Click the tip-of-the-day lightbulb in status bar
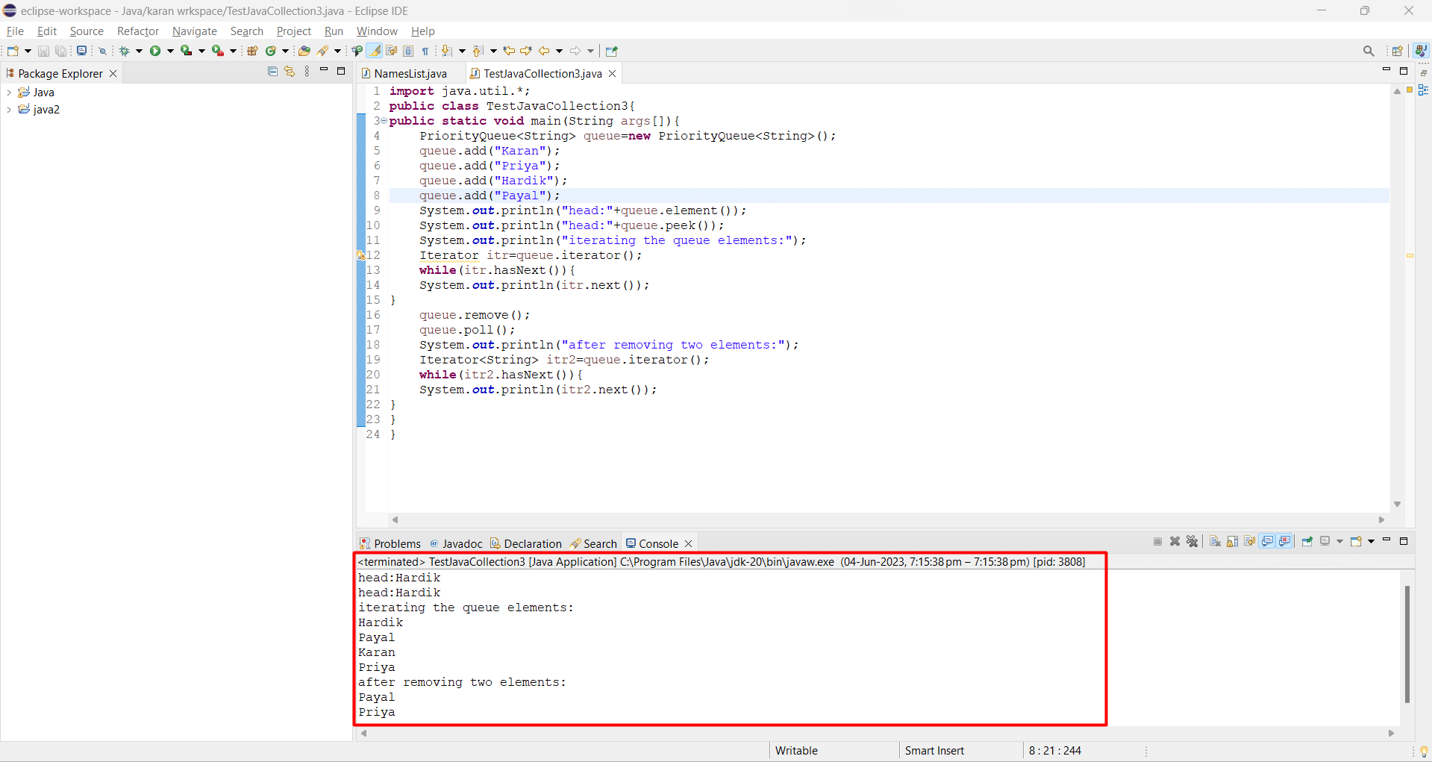 tap(1424, 751)
